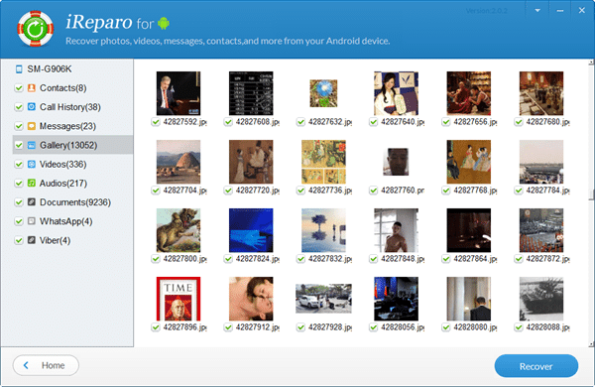This screenshot has width=595, height=387.
Task: Uncheck photo 42827760 checkbox
Action: pyautogui.click(x=374, y=191)
